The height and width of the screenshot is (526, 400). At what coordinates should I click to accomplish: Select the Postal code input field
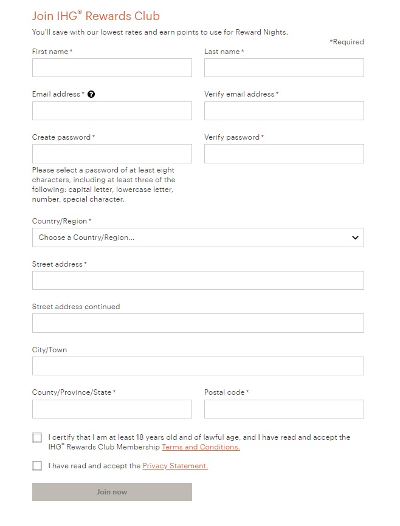tap(284, 409)
